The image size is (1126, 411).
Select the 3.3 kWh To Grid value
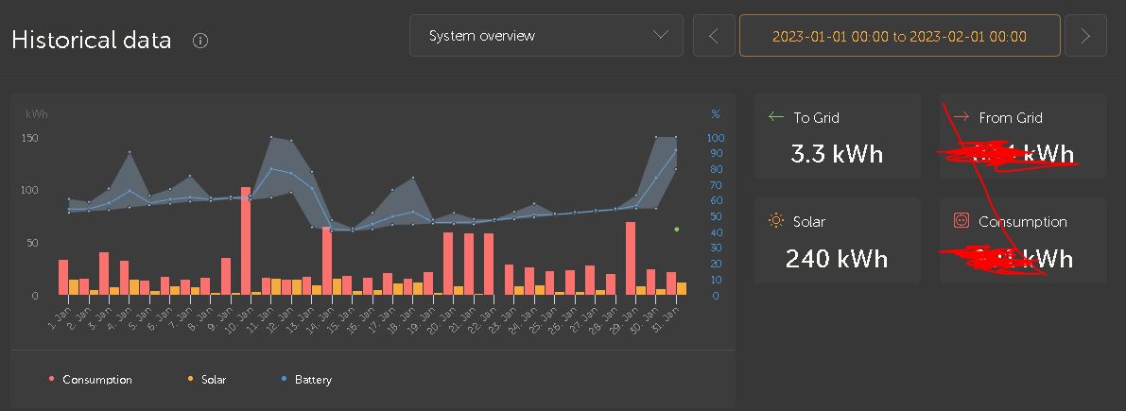tap(837, 153)
